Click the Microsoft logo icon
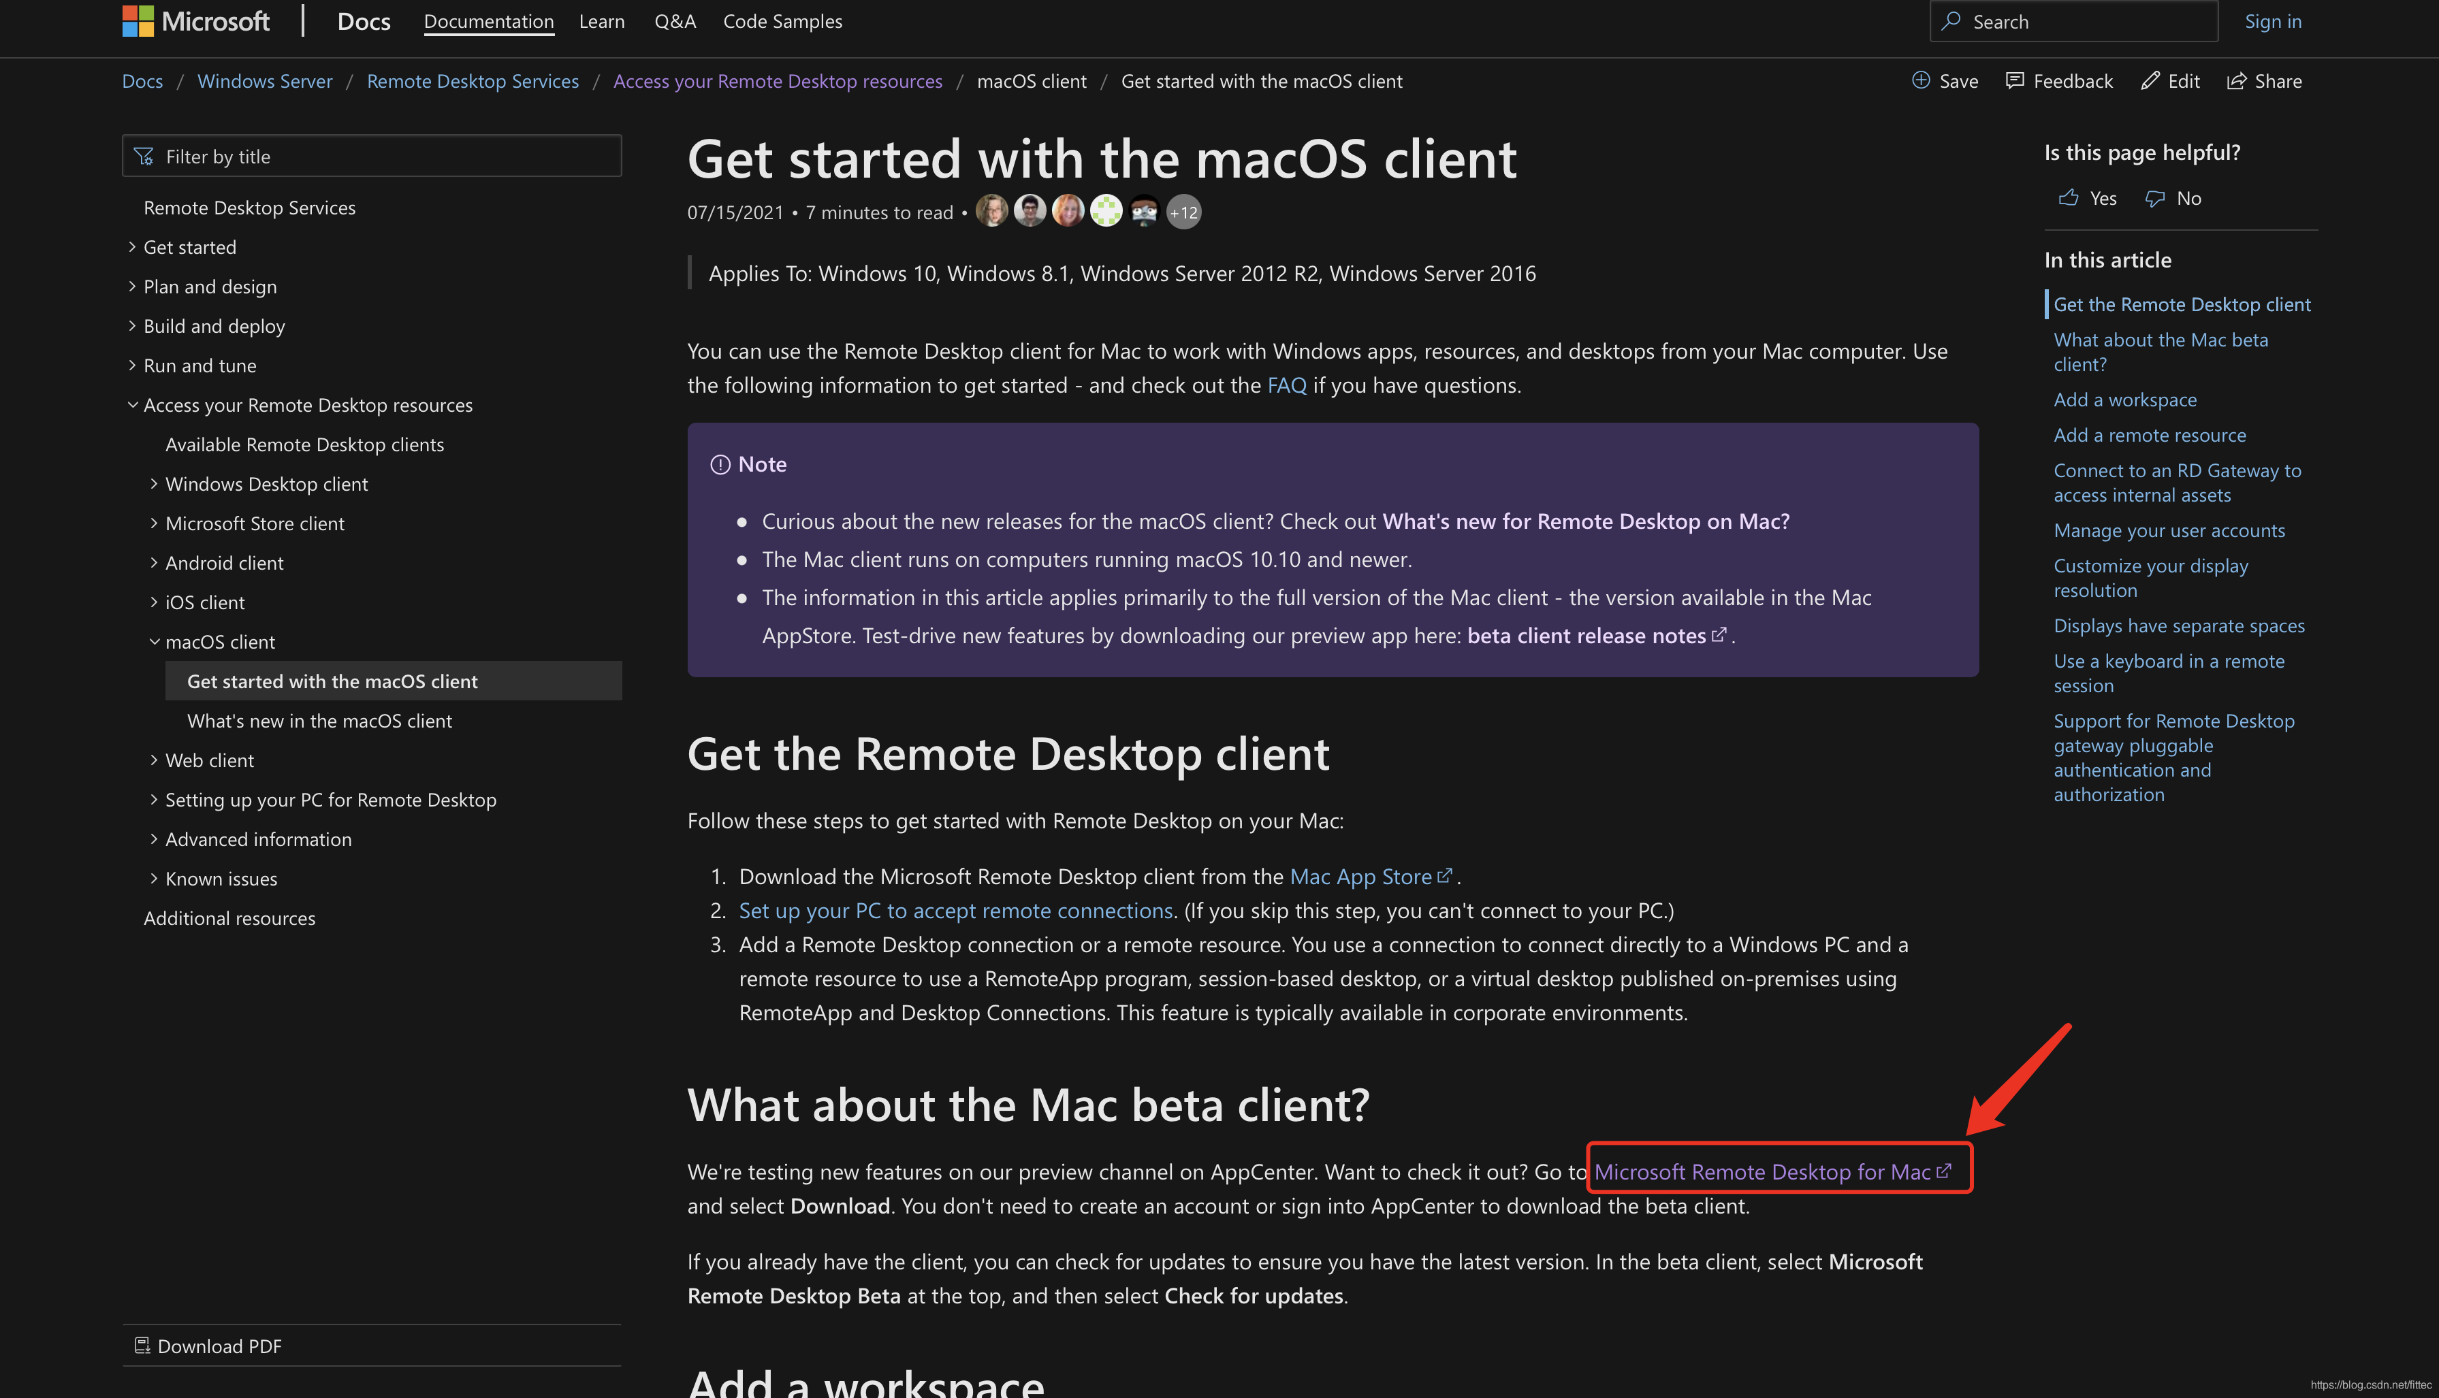2439x1398 pixels. click(x=138, y=21)
